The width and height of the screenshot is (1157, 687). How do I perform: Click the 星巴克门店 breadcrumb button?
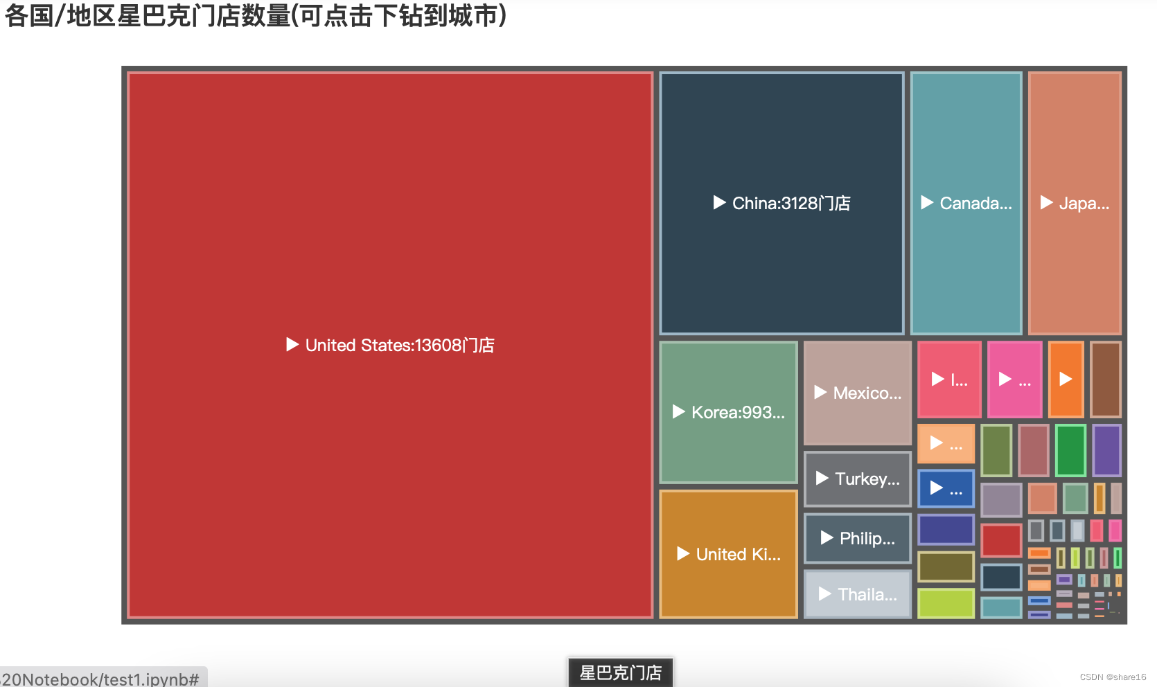(x=621, y=672)
